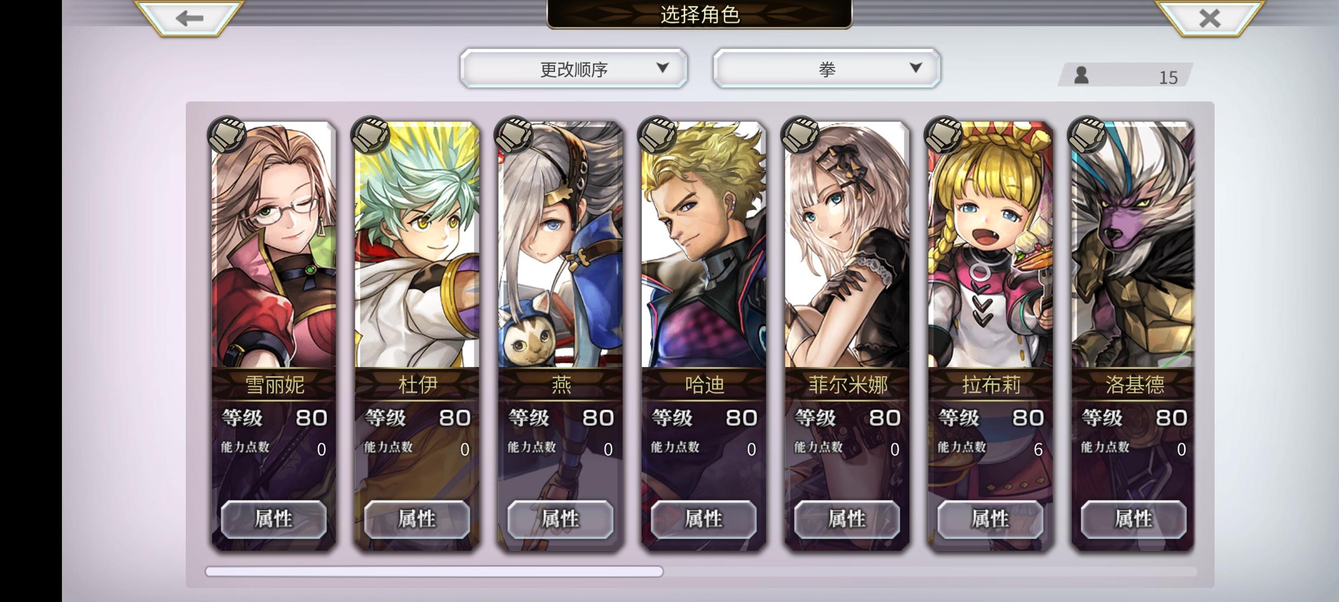This screenshot has height=602, width=1339.
Task: Close the character selection screen
Action: (1209, 18)
